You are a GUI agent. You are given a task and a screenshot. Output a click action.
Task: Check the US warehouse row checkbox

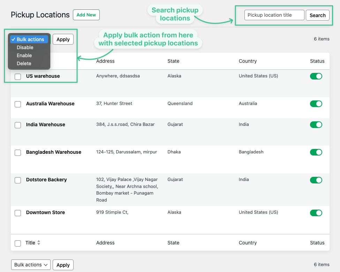(18, 77)
